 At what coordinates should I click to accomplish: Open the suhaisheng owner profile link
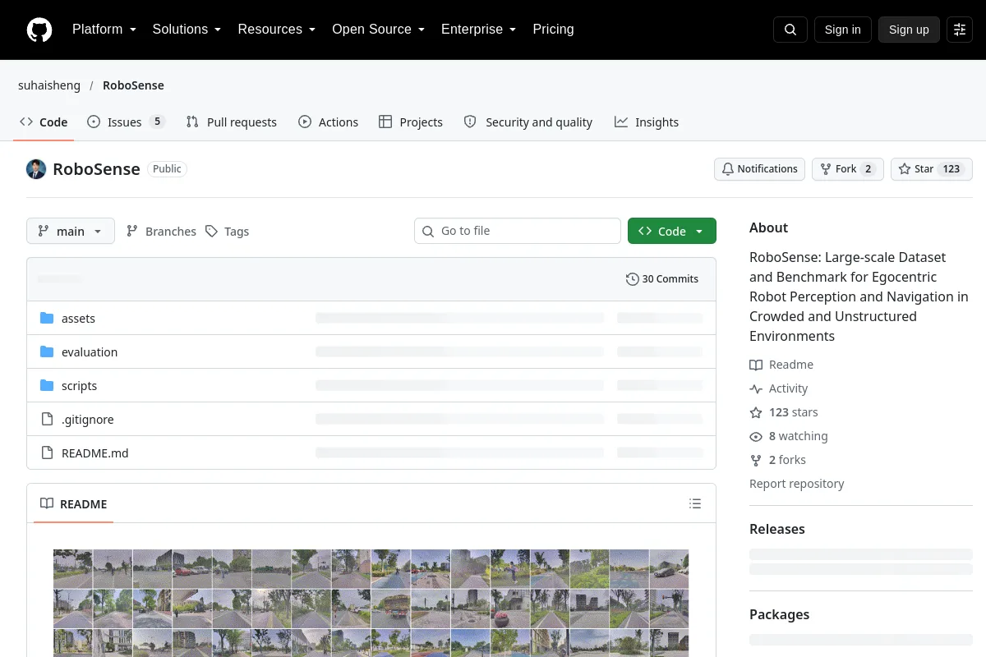(49, 85)
